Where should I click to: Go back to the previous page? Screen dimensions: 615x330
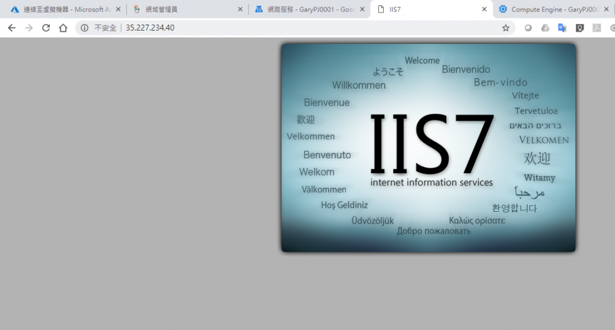click(12, 28)
